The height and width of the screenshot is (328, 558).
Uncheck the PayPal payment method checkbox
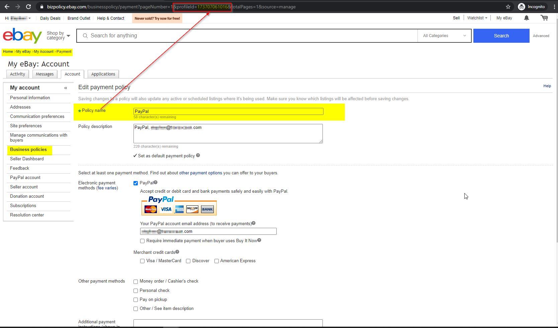pos(135,183)
